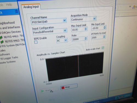Open the Input Configuration dropdown
Viewport: 137px width, 103px height.
(x=65, y=30)
